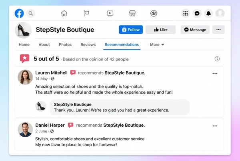
Task: Click the StepStyle Boutique page title
Action: (65, 29)
